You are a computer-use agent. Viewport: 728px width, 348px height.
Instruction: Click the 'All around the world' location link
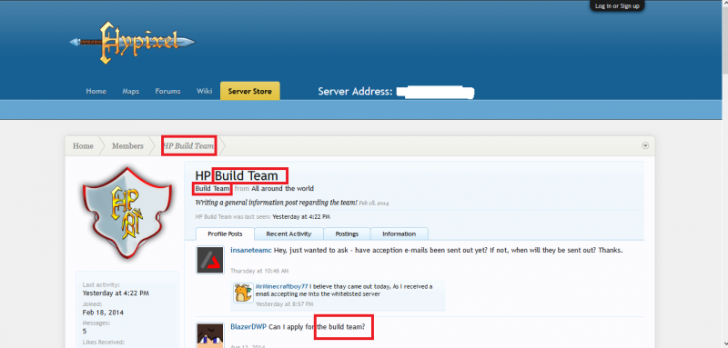[x=282, y=189]
